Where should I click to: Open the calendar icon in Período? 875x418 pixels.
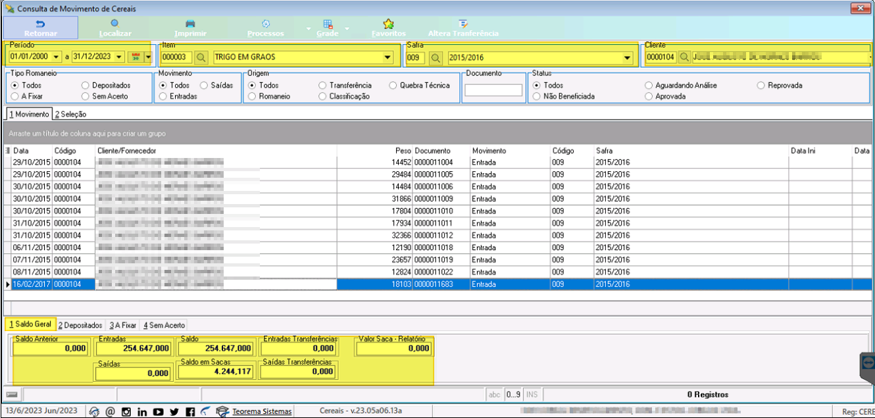pyautogui.click(x=135, y=57)
